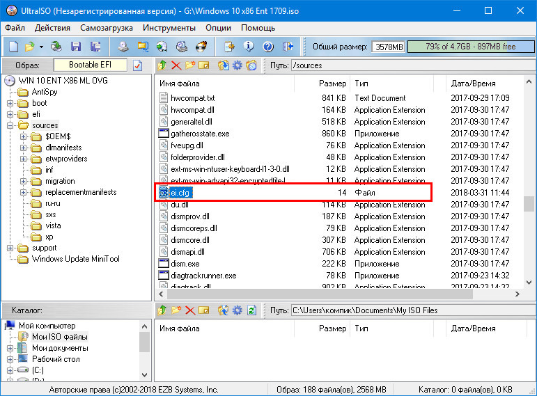Click the Bootable EFI image type field
The image size is (537, 396).
(90, 65)
